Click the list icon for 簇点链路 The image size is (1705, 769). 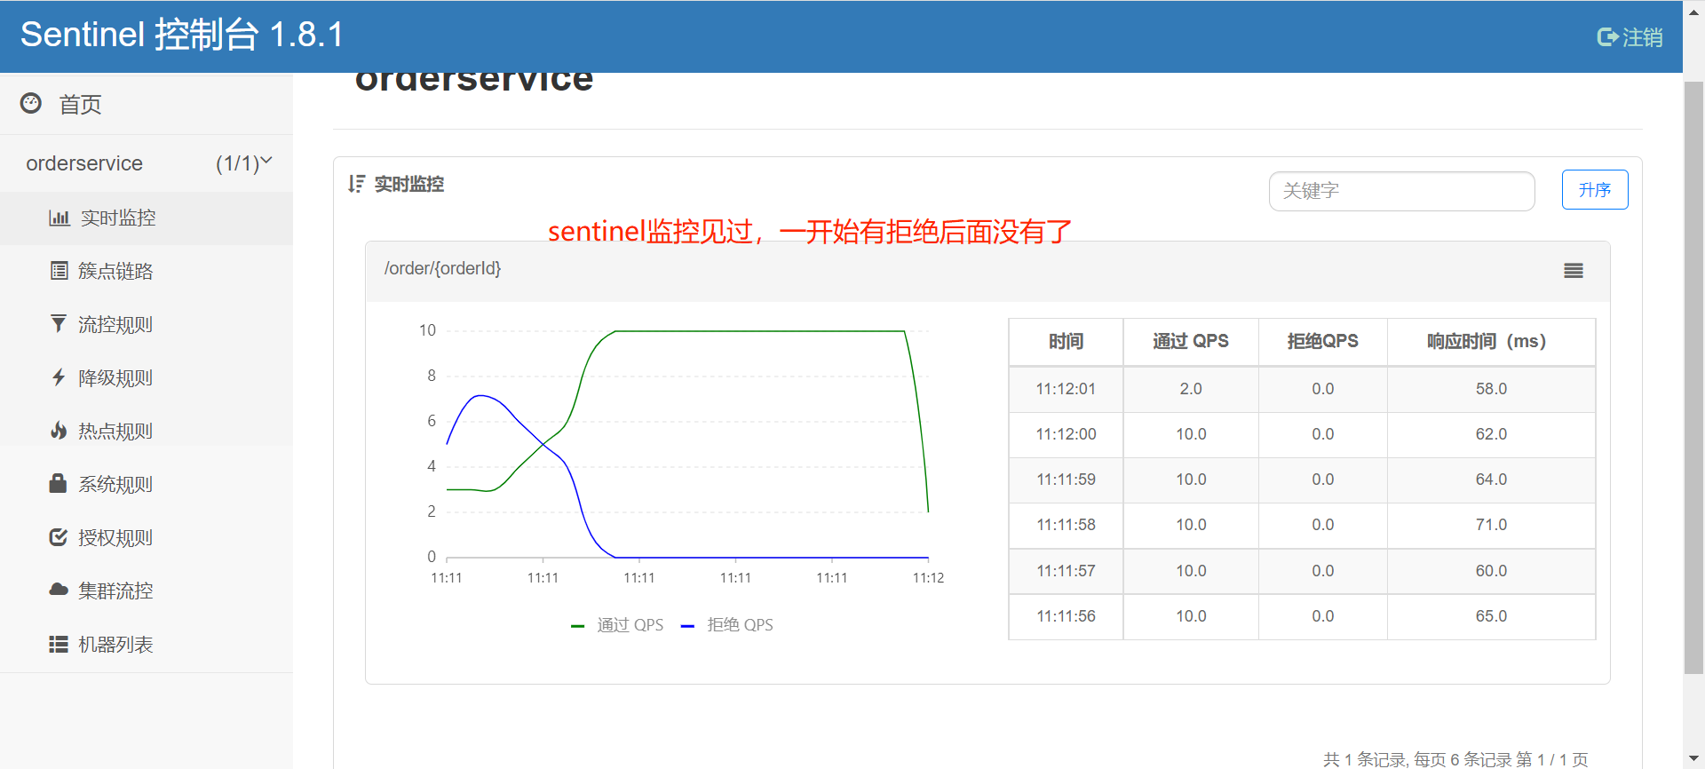[x=59, y=271]
